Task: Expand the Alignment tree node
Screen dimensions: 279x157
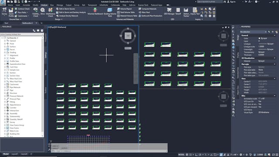Action: 5,55
